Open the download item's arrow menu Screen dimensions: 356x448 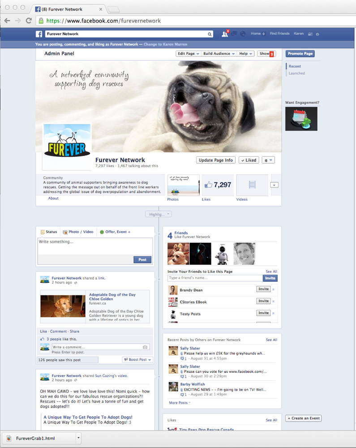click(x=78, y=438)
